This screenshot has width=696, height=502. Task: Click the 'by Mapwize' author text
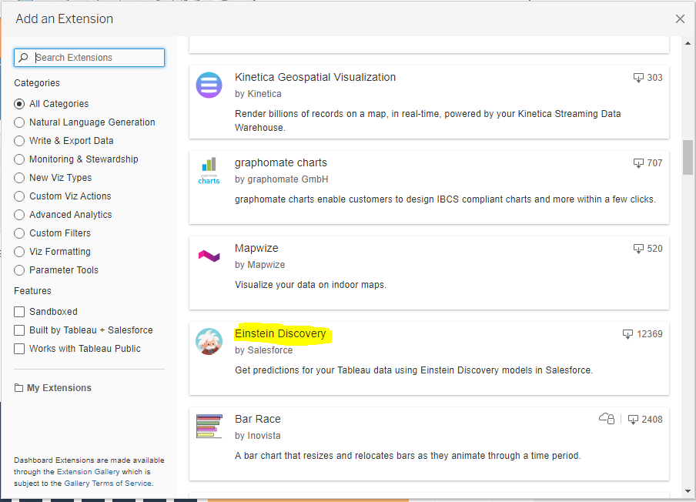click(259, 265)
